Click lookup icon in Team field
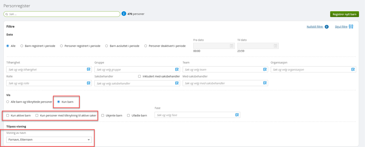Screen dimensions: 365x147 pos(265,69)
